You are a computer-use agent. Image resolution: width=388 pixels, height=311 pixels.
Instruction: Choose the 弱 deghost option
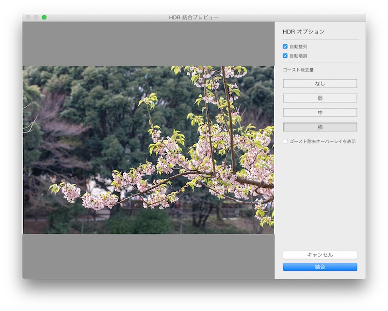pos(320,98)
